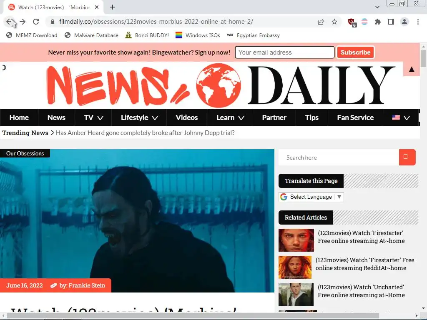
Task: Click the June 16, 2022 date
Action: (x=25, y=285)
